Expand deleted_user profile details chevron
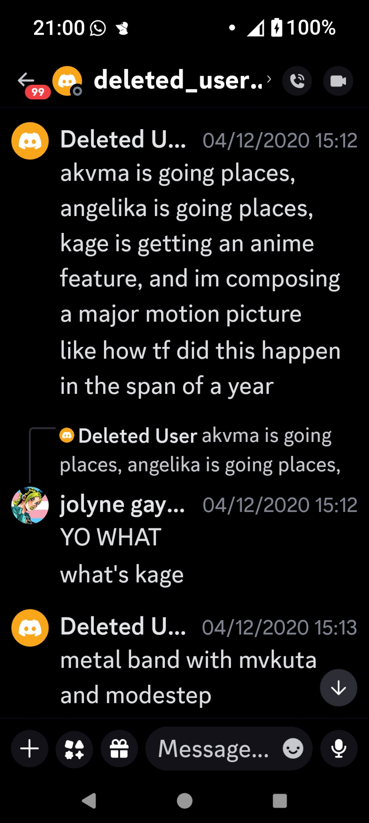Viewport: 369px width, 823px height. coord(269,79)
